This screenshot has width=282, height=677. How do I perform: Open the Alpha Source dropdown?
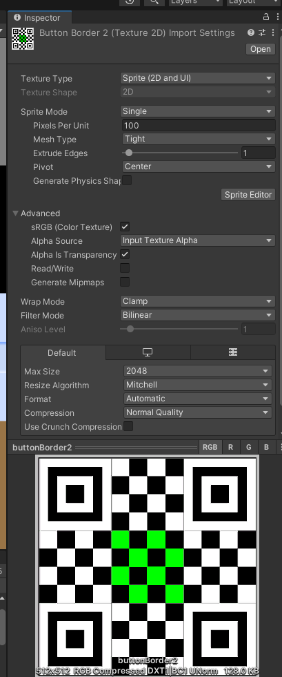197,240
